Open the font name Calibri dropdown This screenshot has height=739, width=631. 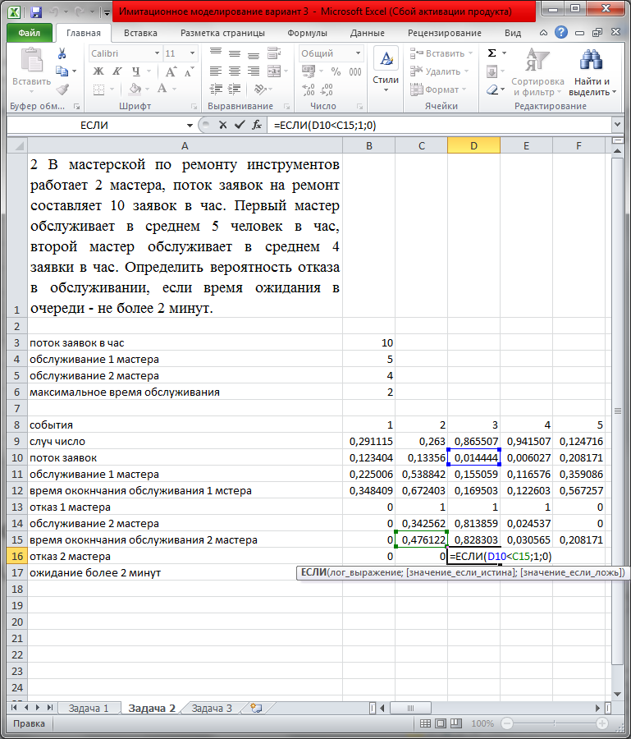click(x=158, y=53)
